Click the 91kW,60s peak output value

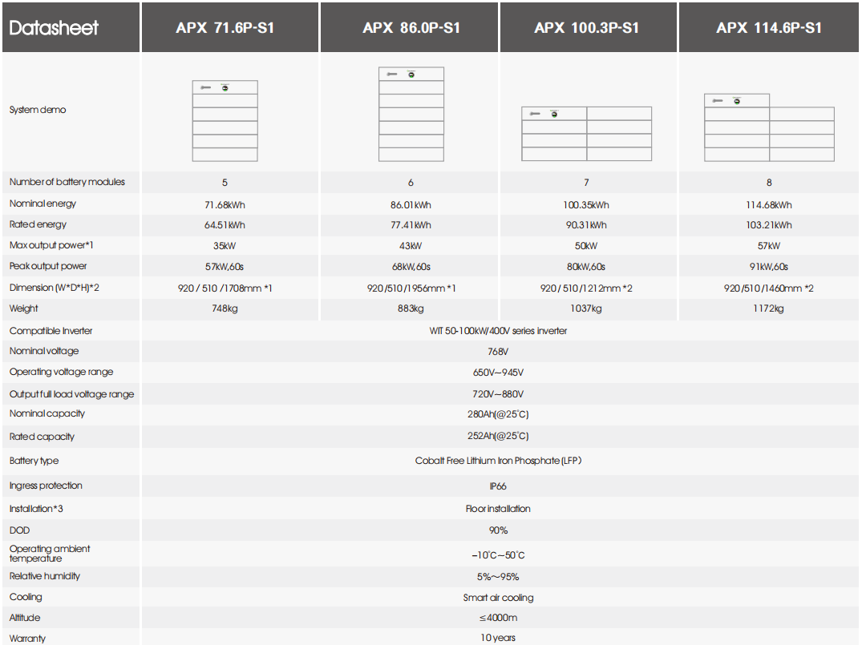tap(768, 267)
